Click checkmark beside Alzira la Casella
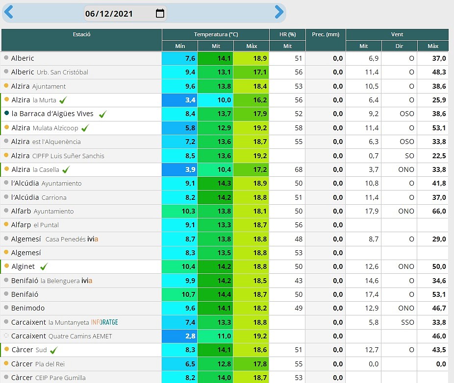The height and width of the screenshot is (383, 454). click(66, 169)
